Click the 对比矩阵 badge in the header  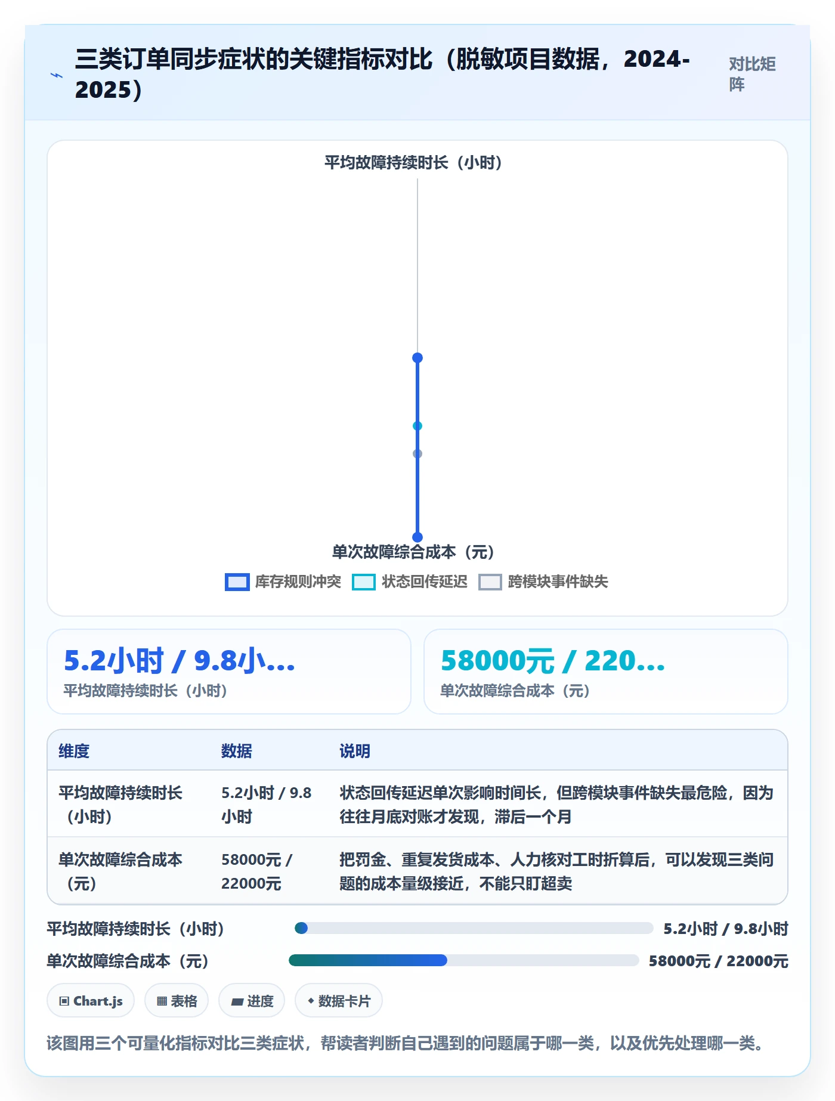(752, 74)
